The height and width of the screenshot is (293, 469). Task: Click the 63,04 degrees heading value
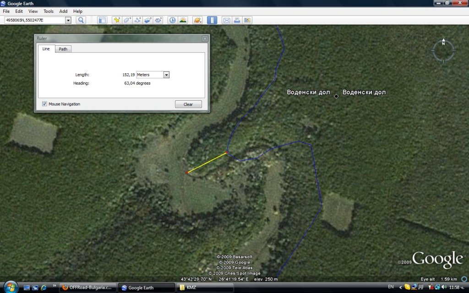click(137, 83)
